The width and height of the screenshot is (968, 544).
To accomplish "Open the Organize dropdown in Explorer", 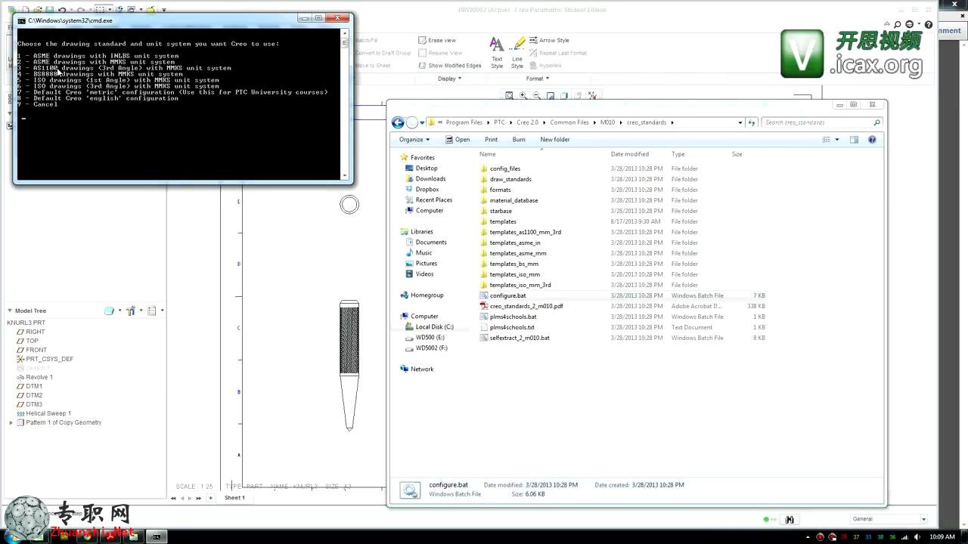I will [x=414, y=140].
